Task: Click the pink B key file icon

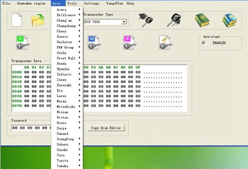Action: 130,42
